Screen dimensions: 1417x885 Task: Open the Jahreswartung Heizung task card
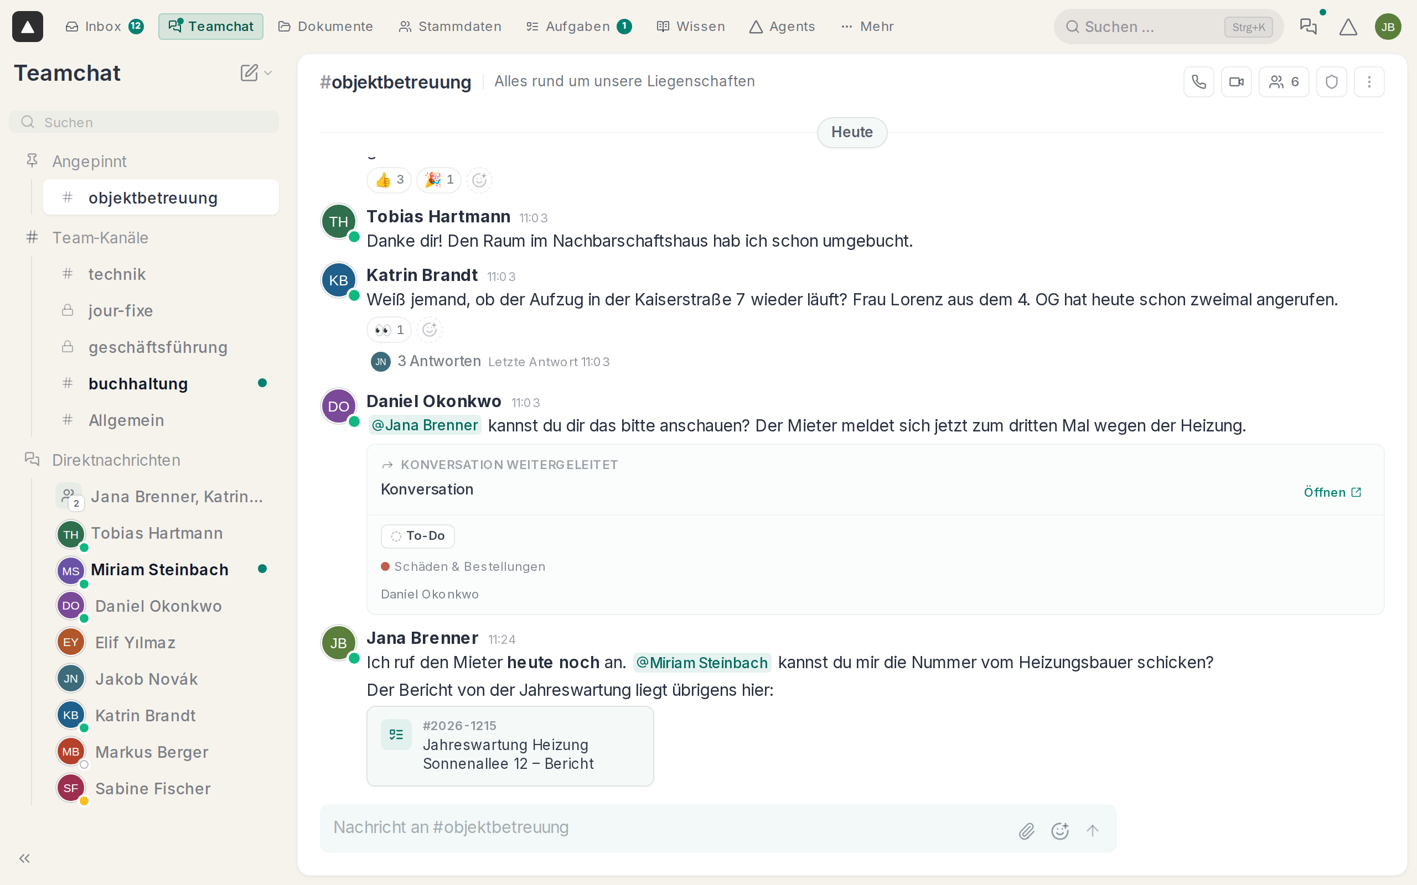(x=510, y=746)
